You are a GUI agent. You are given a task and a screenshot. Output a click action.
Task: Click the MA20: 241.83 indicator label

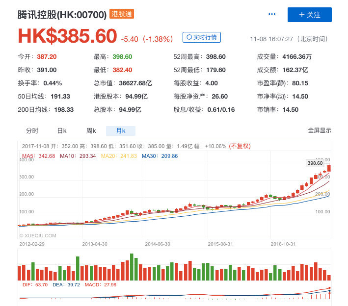(x=119, y=156)
